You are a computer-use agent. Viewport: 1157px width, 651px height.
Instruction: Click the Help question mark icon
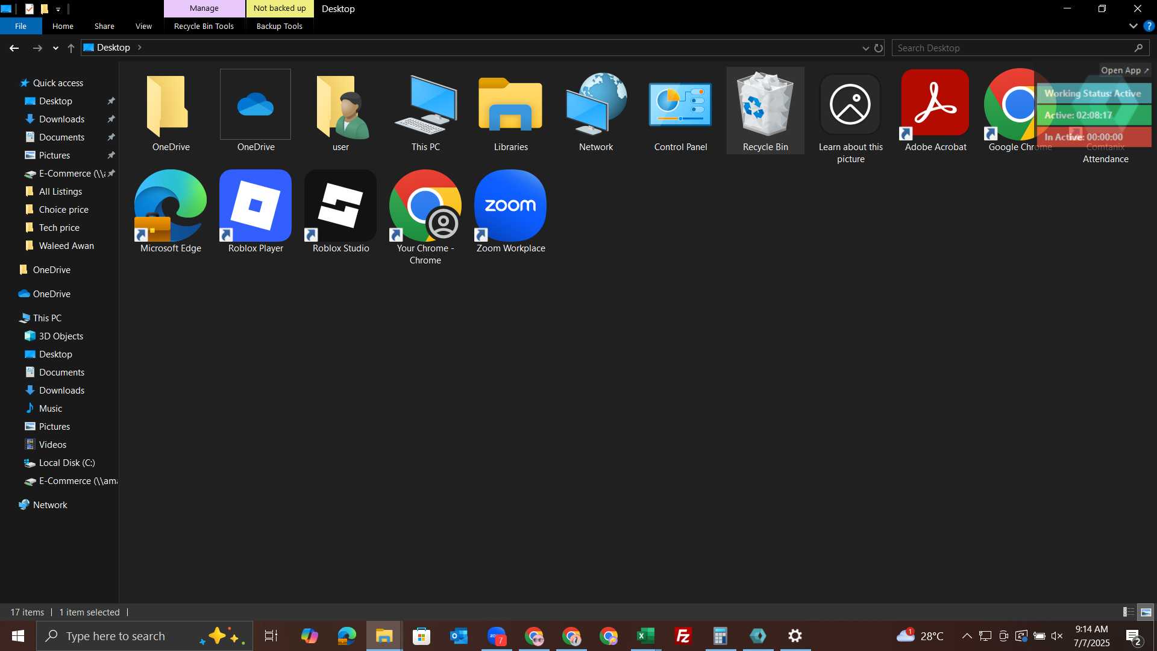[1149, 26]
